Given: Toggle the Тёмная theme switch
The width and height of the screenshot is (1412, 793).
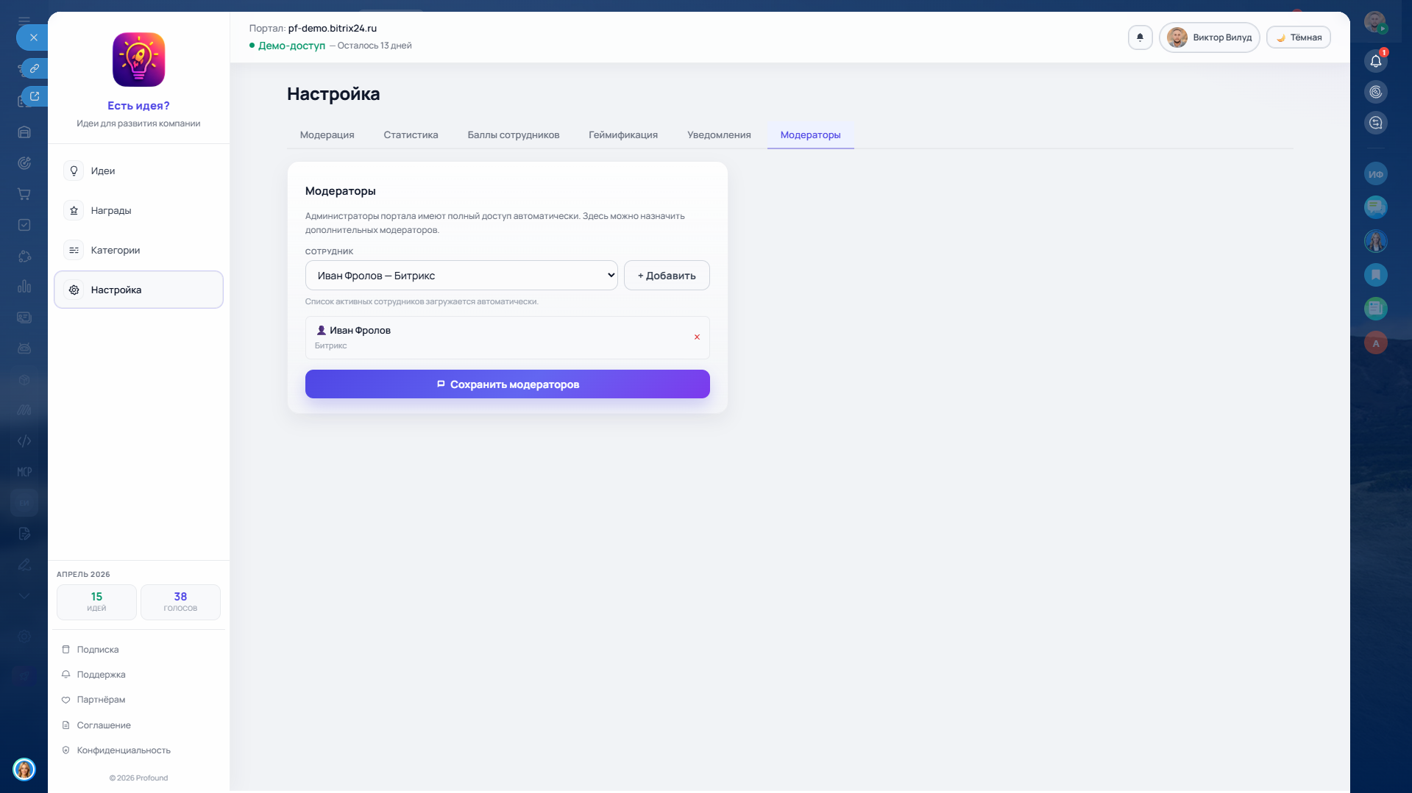Looking at the screenshot, I should click(1298, 37).
